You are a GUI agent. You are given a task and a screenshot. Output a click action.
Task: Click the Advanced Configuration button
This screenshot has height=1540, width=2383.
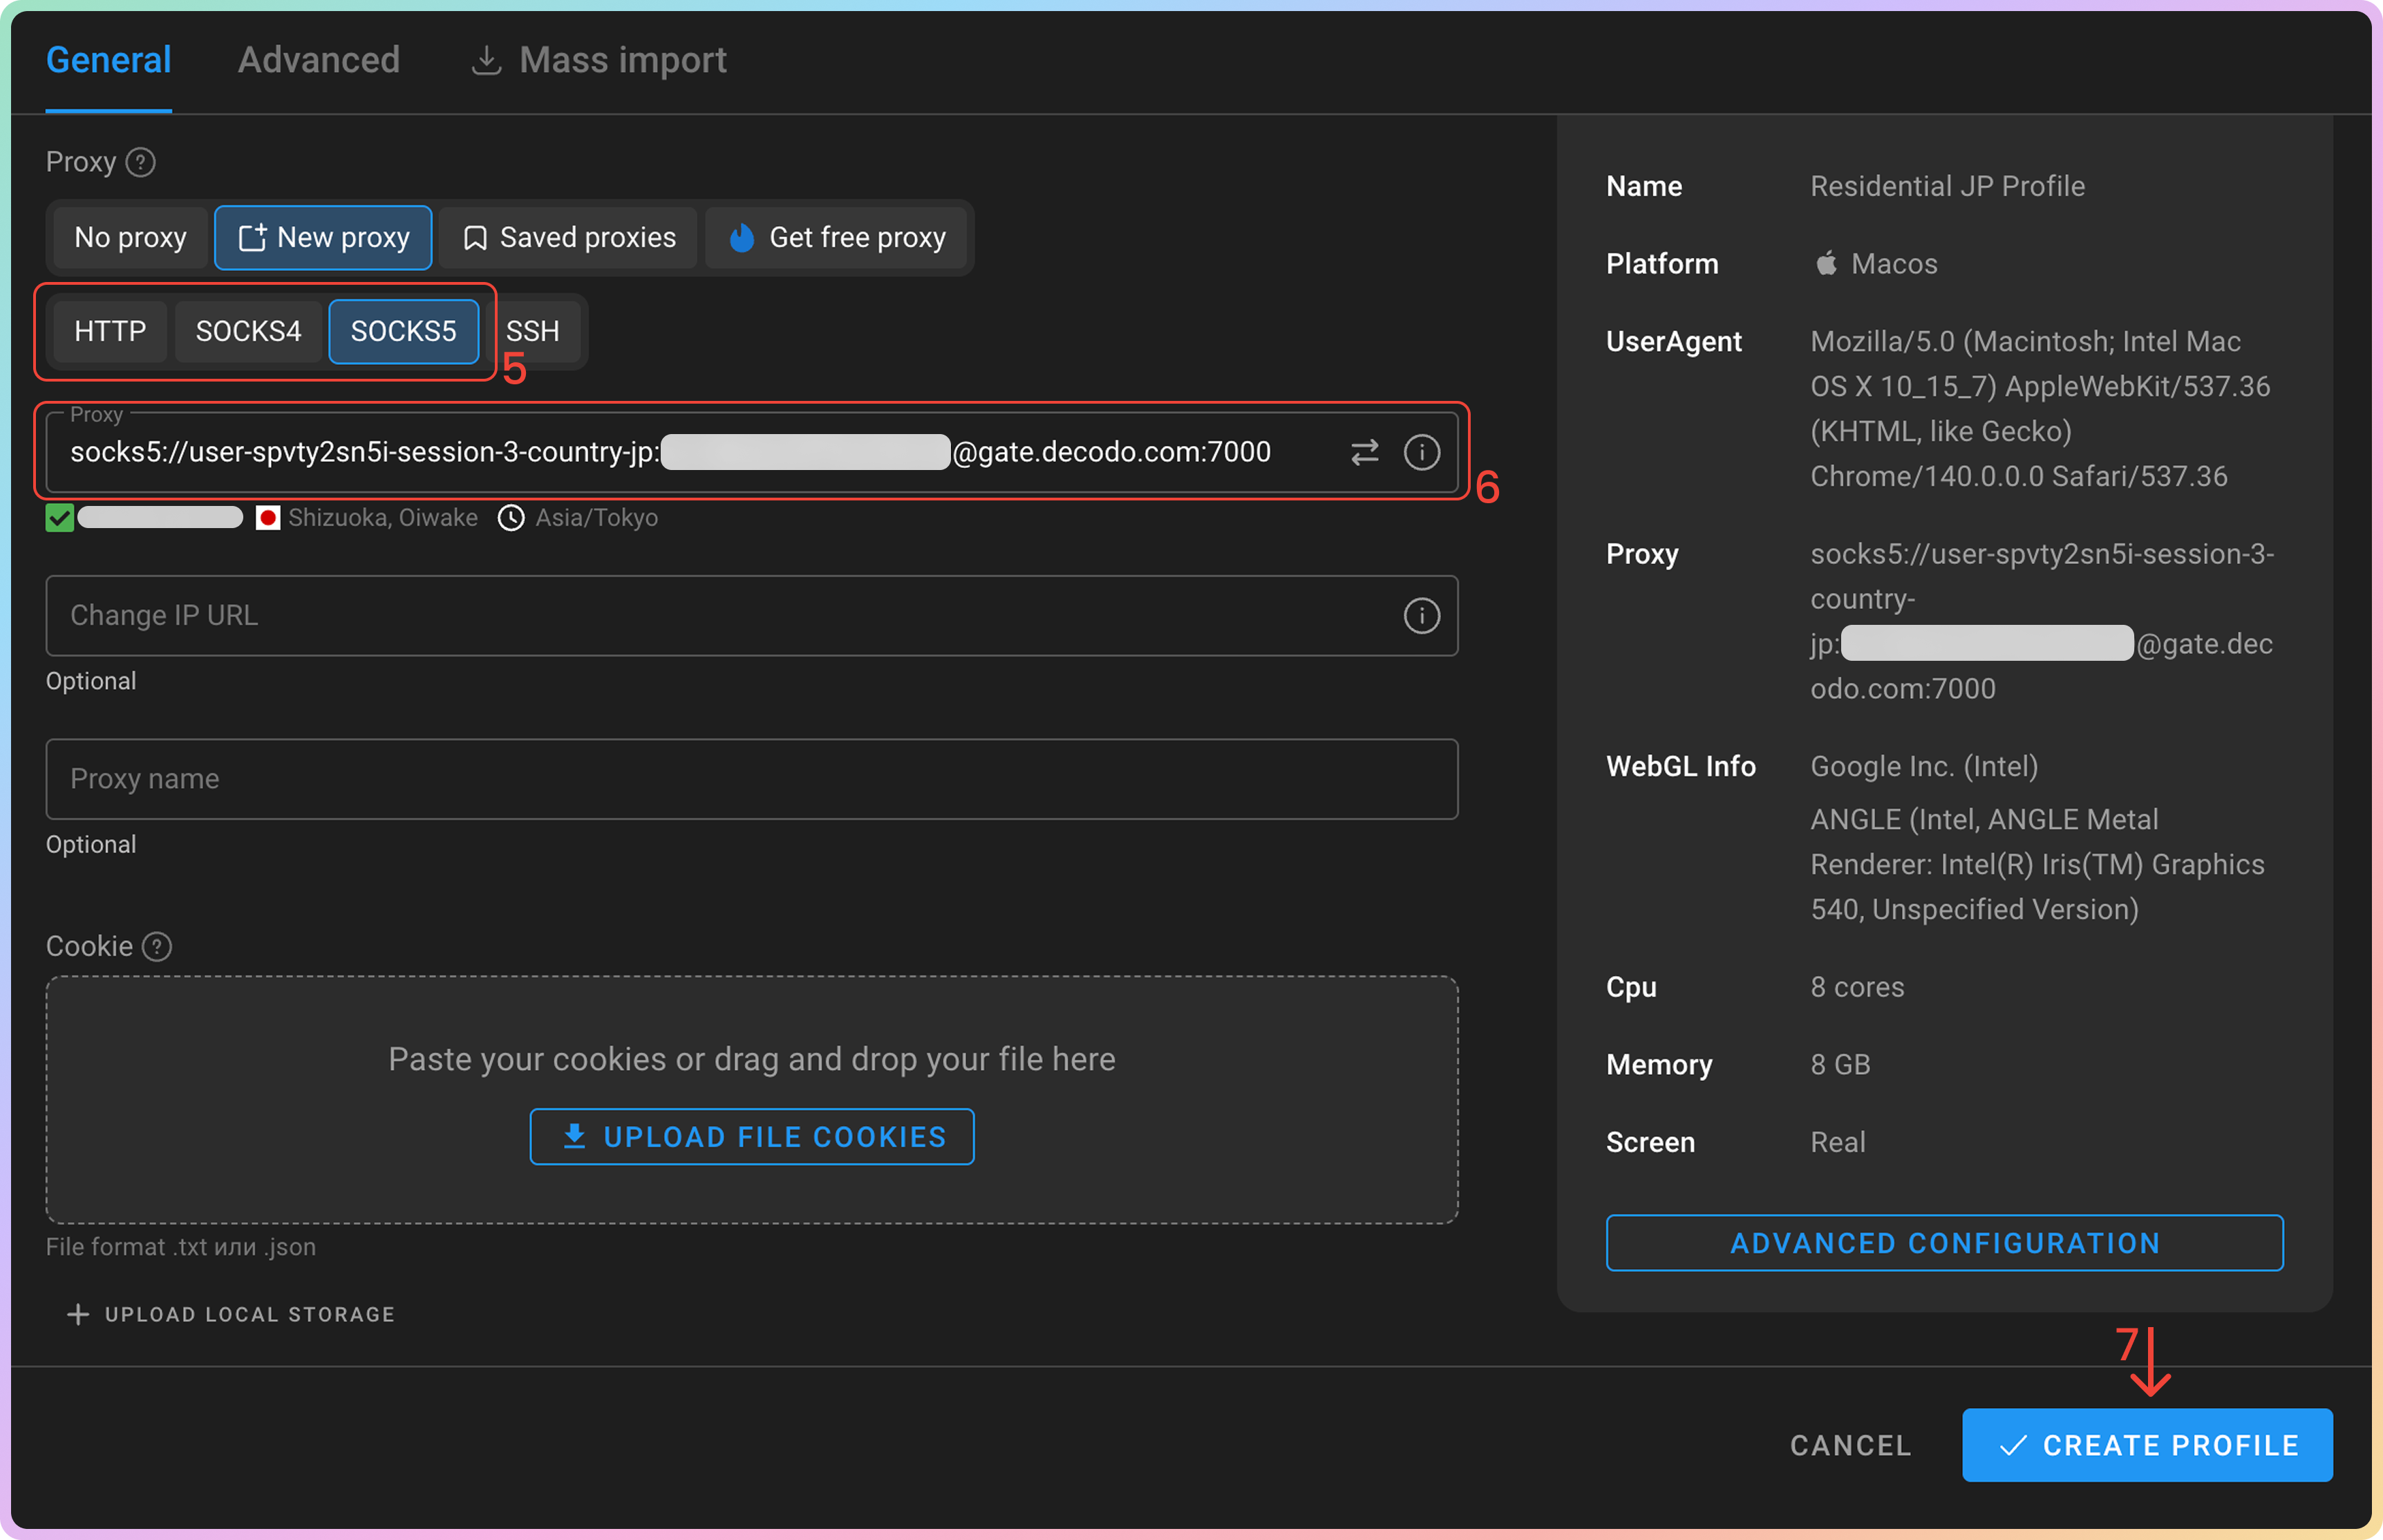[x=1944, y=1243]
